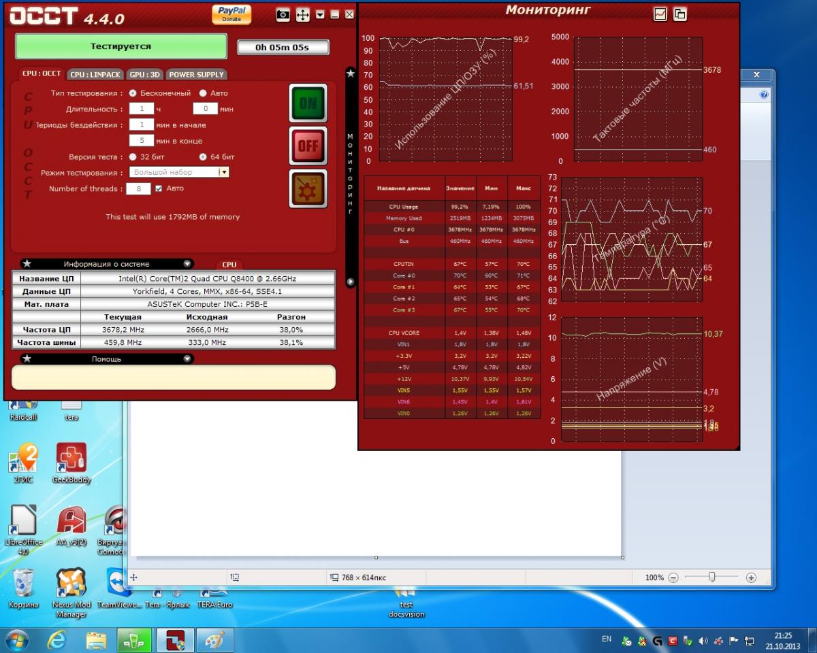
Task: Select the 32 бит test version
Action: (x=133, y=156)
